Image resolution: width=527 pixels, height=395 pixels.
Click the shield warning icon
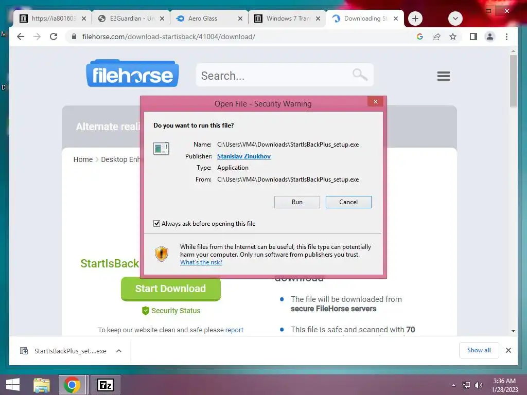[x=161, y=254]
